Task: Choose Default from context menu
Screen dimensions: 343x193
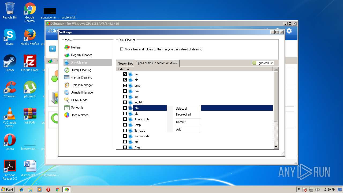Action: pos(184,122)
